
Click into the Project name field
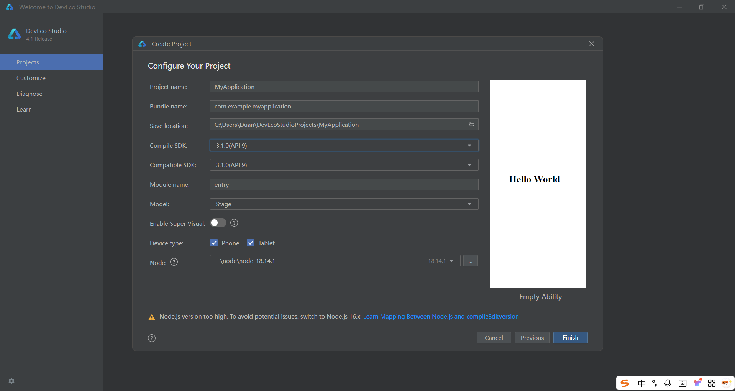(344, 87)
